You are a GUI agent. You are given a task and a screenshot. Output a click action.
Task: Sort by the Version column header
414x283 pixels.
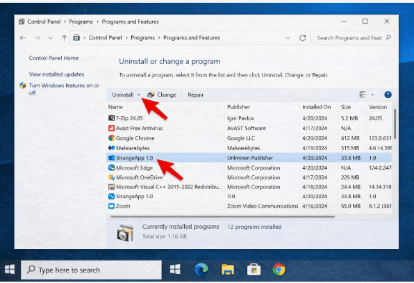378,107
